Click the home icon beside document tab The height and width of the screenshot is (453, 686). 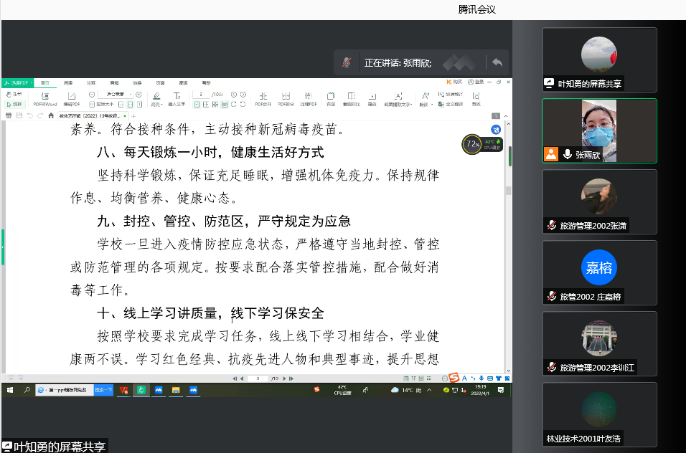pos(51,115)
